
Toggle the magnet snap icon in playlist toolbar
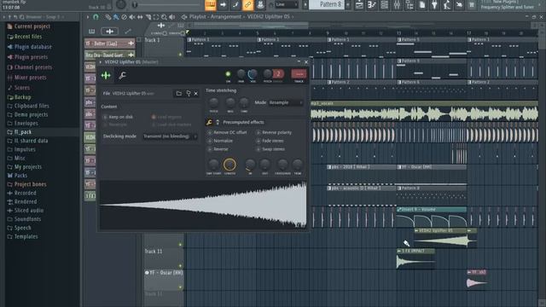point(96,17)
